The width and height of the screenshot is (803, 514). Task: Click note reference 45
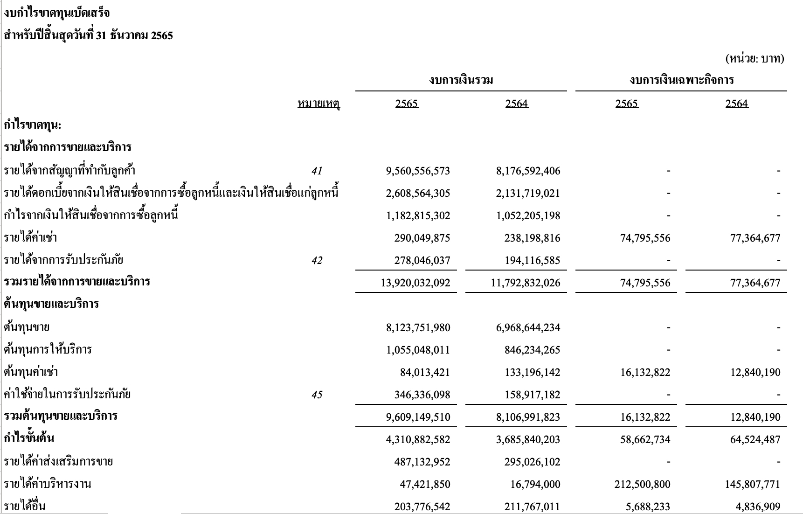click(x=317, y=395)
